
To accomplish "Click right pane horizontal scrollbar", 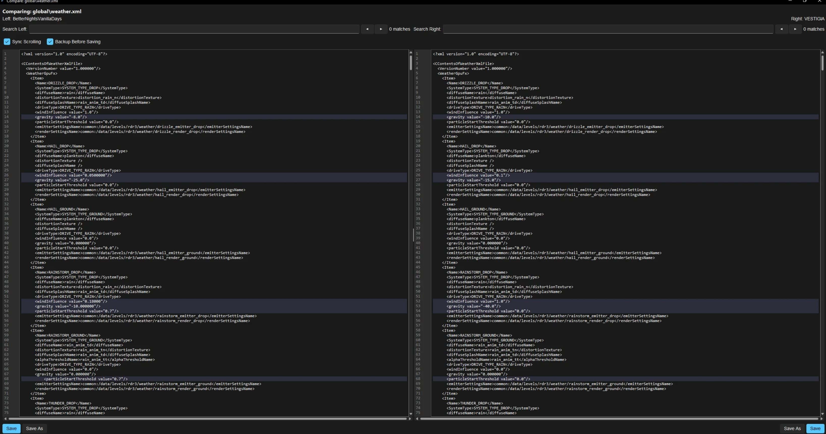I will (x=619, y=419).
